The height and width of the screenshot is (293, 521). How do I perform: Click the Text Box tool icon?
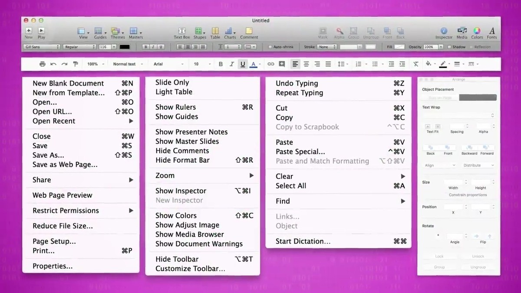(182, 31)
